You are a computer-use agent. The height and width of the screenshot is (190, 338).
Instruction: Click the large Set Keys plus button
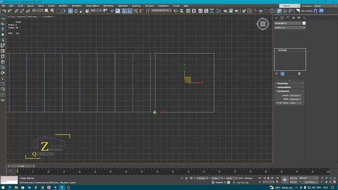pyautogui.click(x=285, y=179)
